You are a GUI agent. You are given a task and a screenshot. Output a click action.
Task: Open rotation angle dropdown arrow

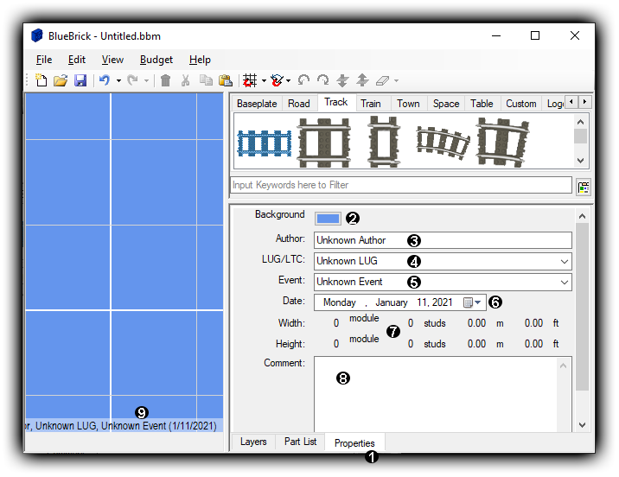click(x=289, y=81)
